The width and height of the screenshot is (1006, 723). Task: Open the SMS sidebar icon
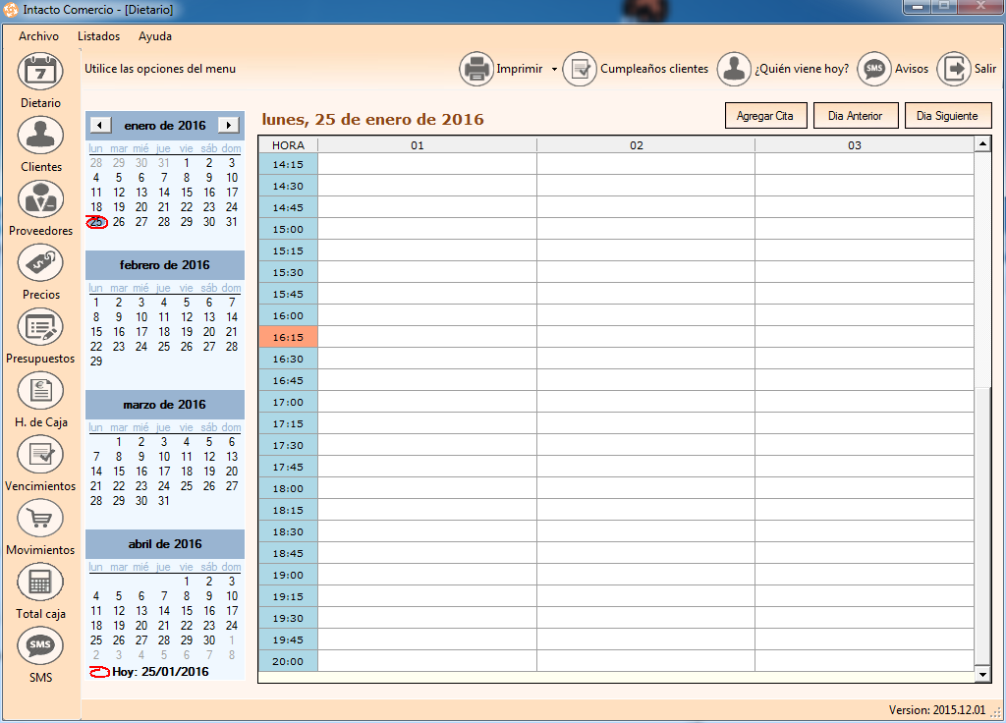(40, 646)
